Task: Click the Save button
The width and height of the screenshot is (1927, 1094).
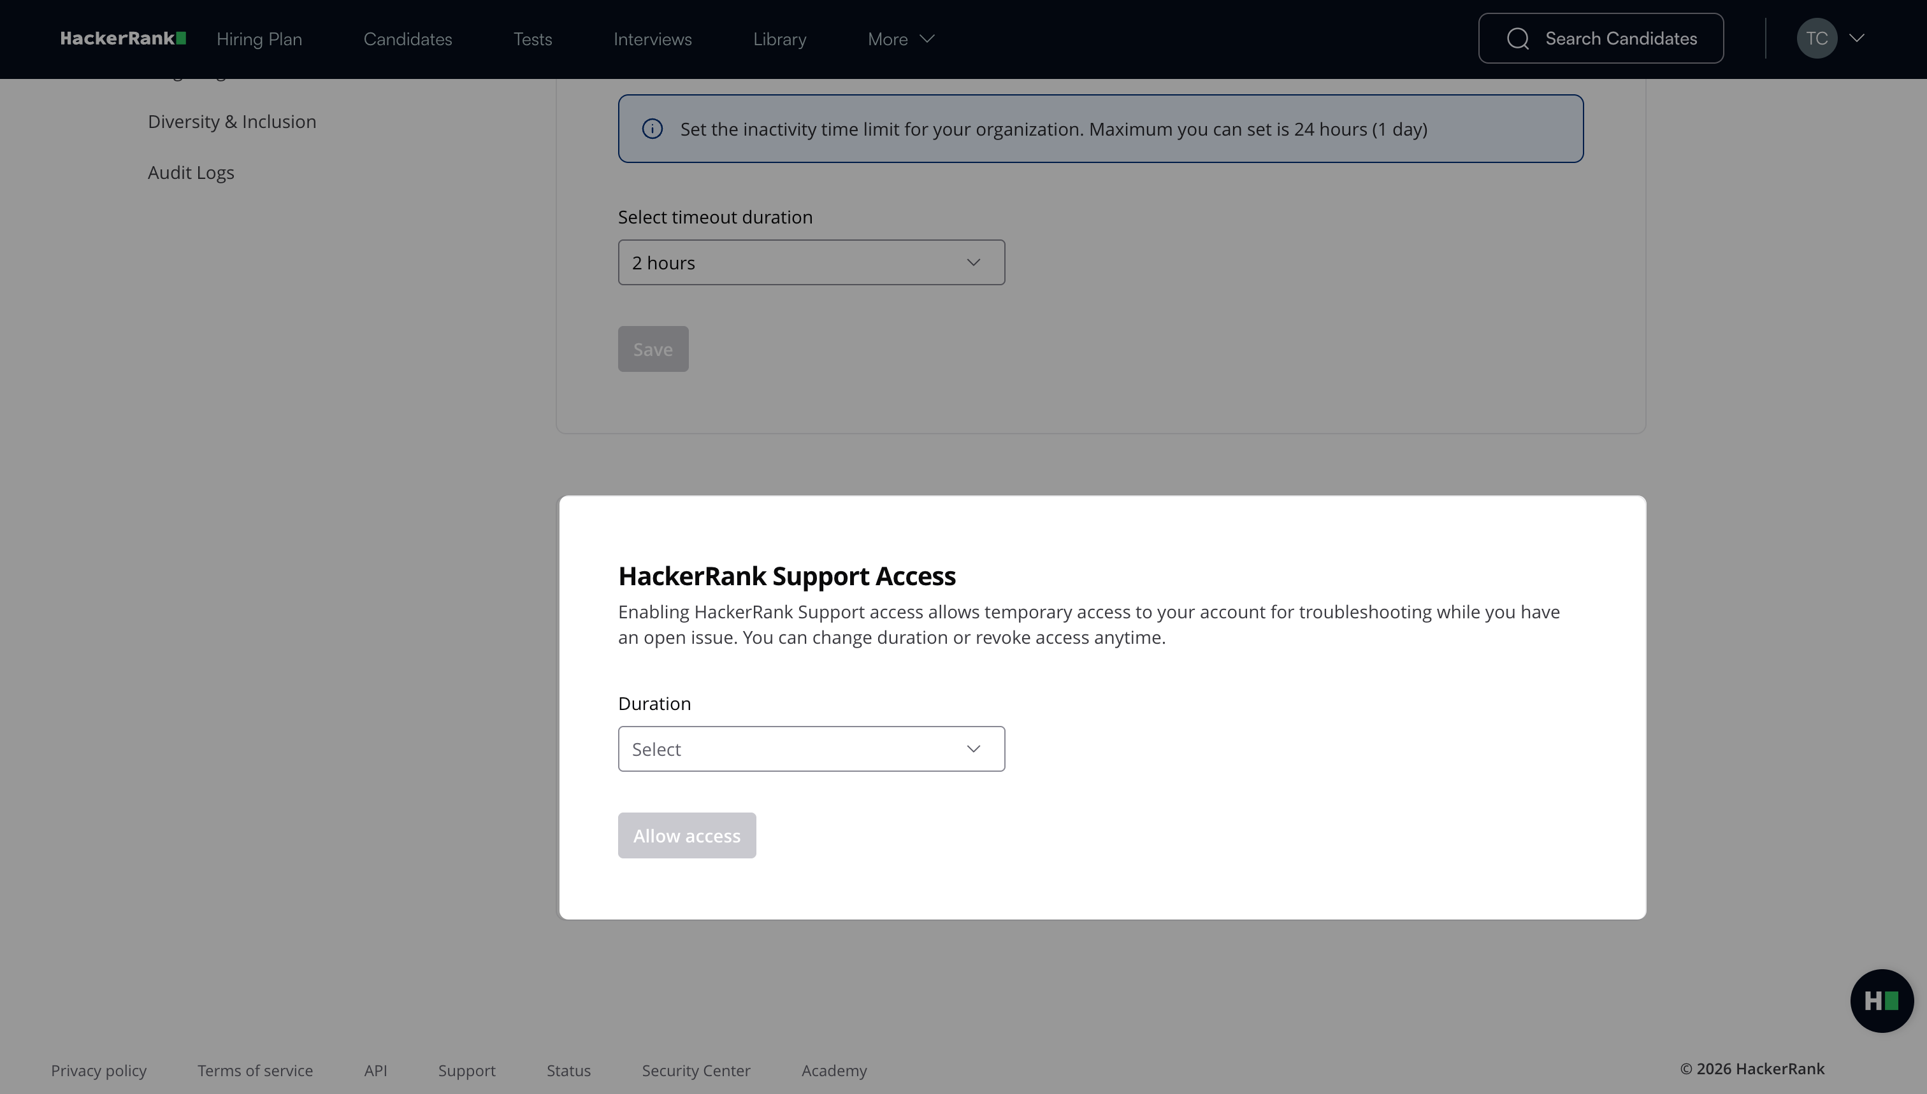Action: 653,348
